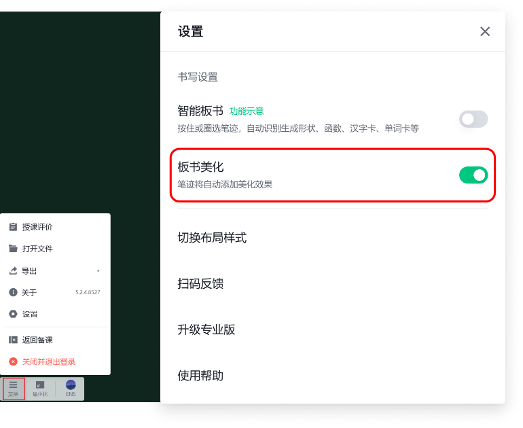The width and height of the screenshot is (523, 428).
Task: Open the 功能示意 green link
Action: pyautogui.click(x=247, y=111)
